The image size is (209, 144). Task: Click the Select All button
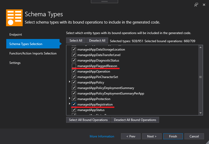tap(76, 41)
